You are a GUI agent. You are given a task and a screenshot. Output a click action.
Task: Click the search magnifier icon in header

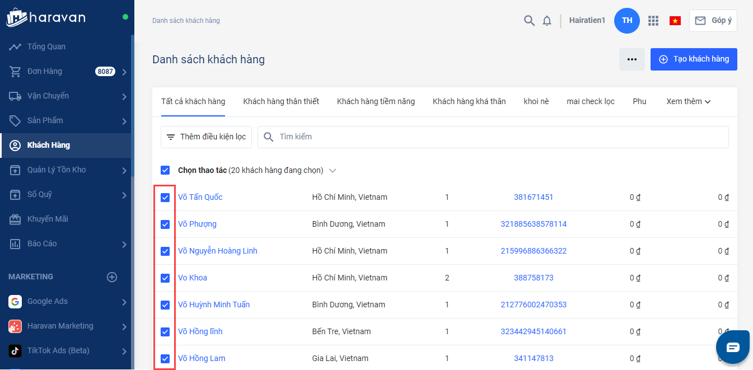click(529, 21)
